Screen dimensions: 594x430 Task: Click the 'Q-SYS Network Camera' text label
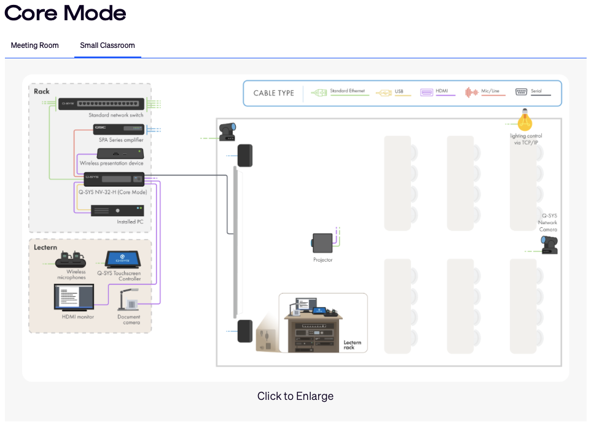548,222
